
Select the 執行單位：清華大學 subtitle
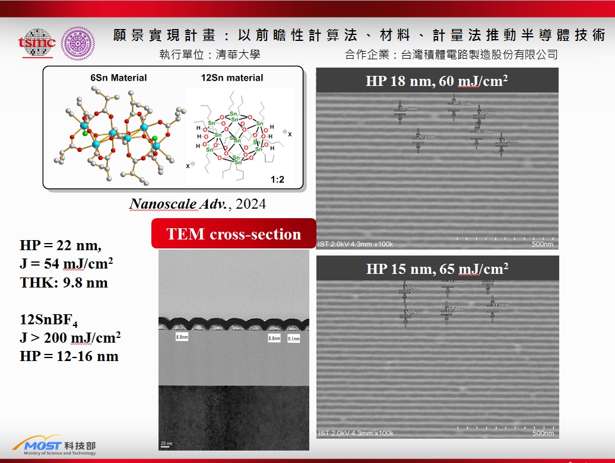210,55
